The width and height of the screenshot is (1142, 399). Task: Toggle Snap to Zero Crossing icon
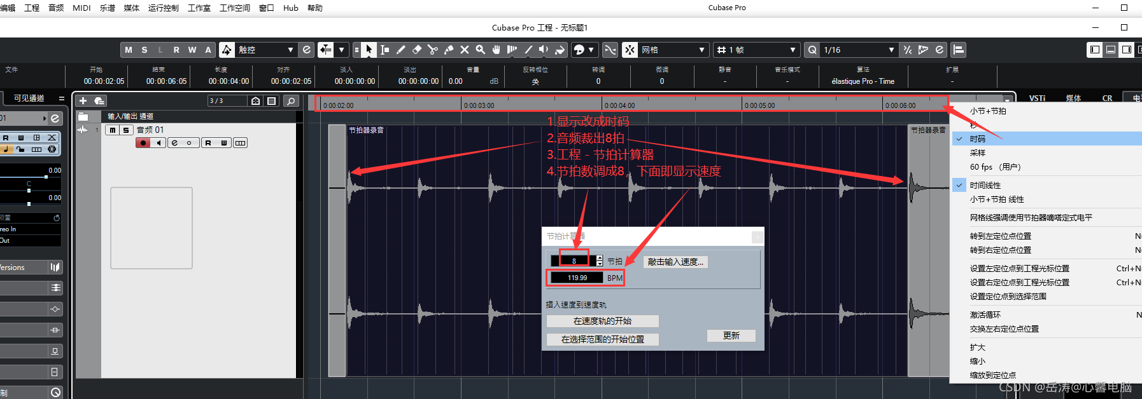coord(610,50)
